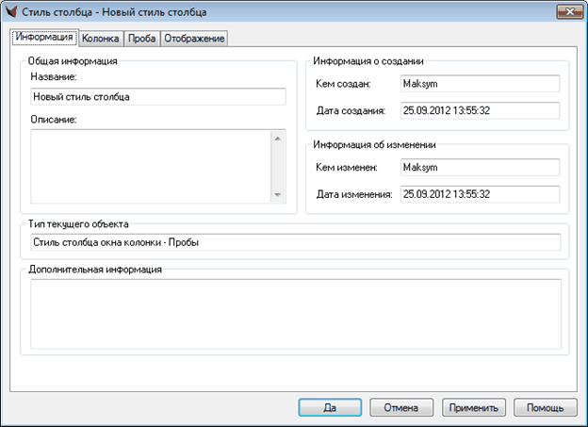This screenshot has width=588, height=427.
Task: Focus the Описание text area
Action: (150, 166)
